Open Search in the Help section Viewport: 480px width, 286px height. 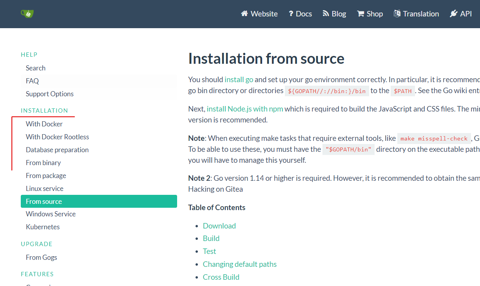pos(35,68)
